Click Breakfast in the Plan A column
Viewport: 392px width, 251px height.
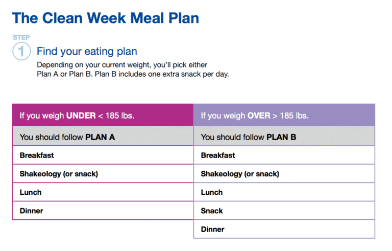103,155
